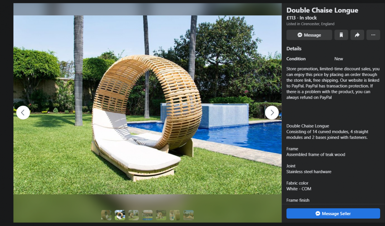Share the listing via the arrow icon
385x226 pixels.
357,35
